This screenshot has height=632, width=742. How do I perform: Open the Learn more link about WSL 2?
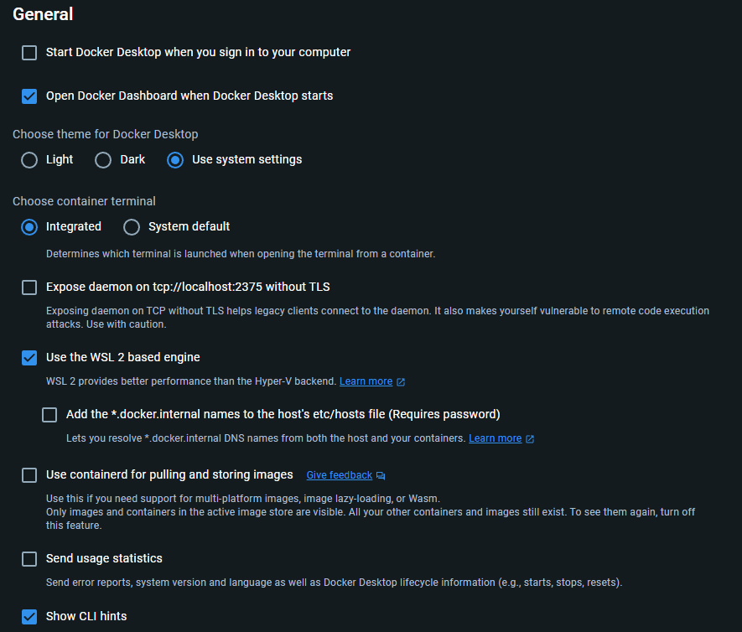(366, 381)
